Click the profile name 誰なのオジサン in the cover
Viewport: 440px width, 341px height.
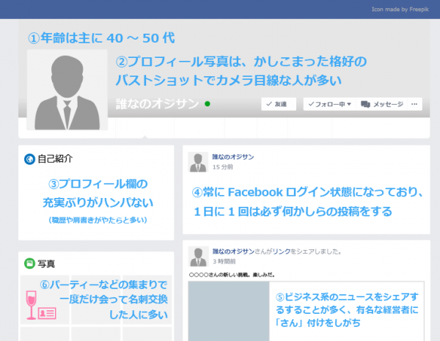[157, 104]
